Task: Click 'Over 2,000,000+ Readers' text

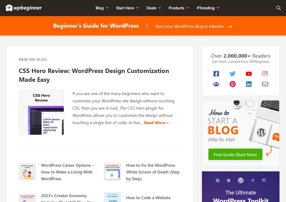Action: tap(240, 56)
